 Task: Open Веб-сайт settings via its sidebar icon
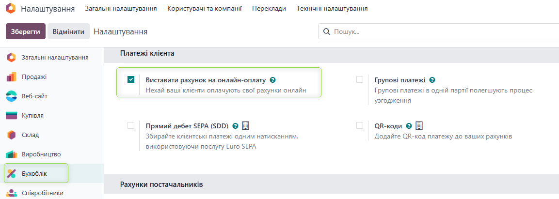[x=12, y=96]
